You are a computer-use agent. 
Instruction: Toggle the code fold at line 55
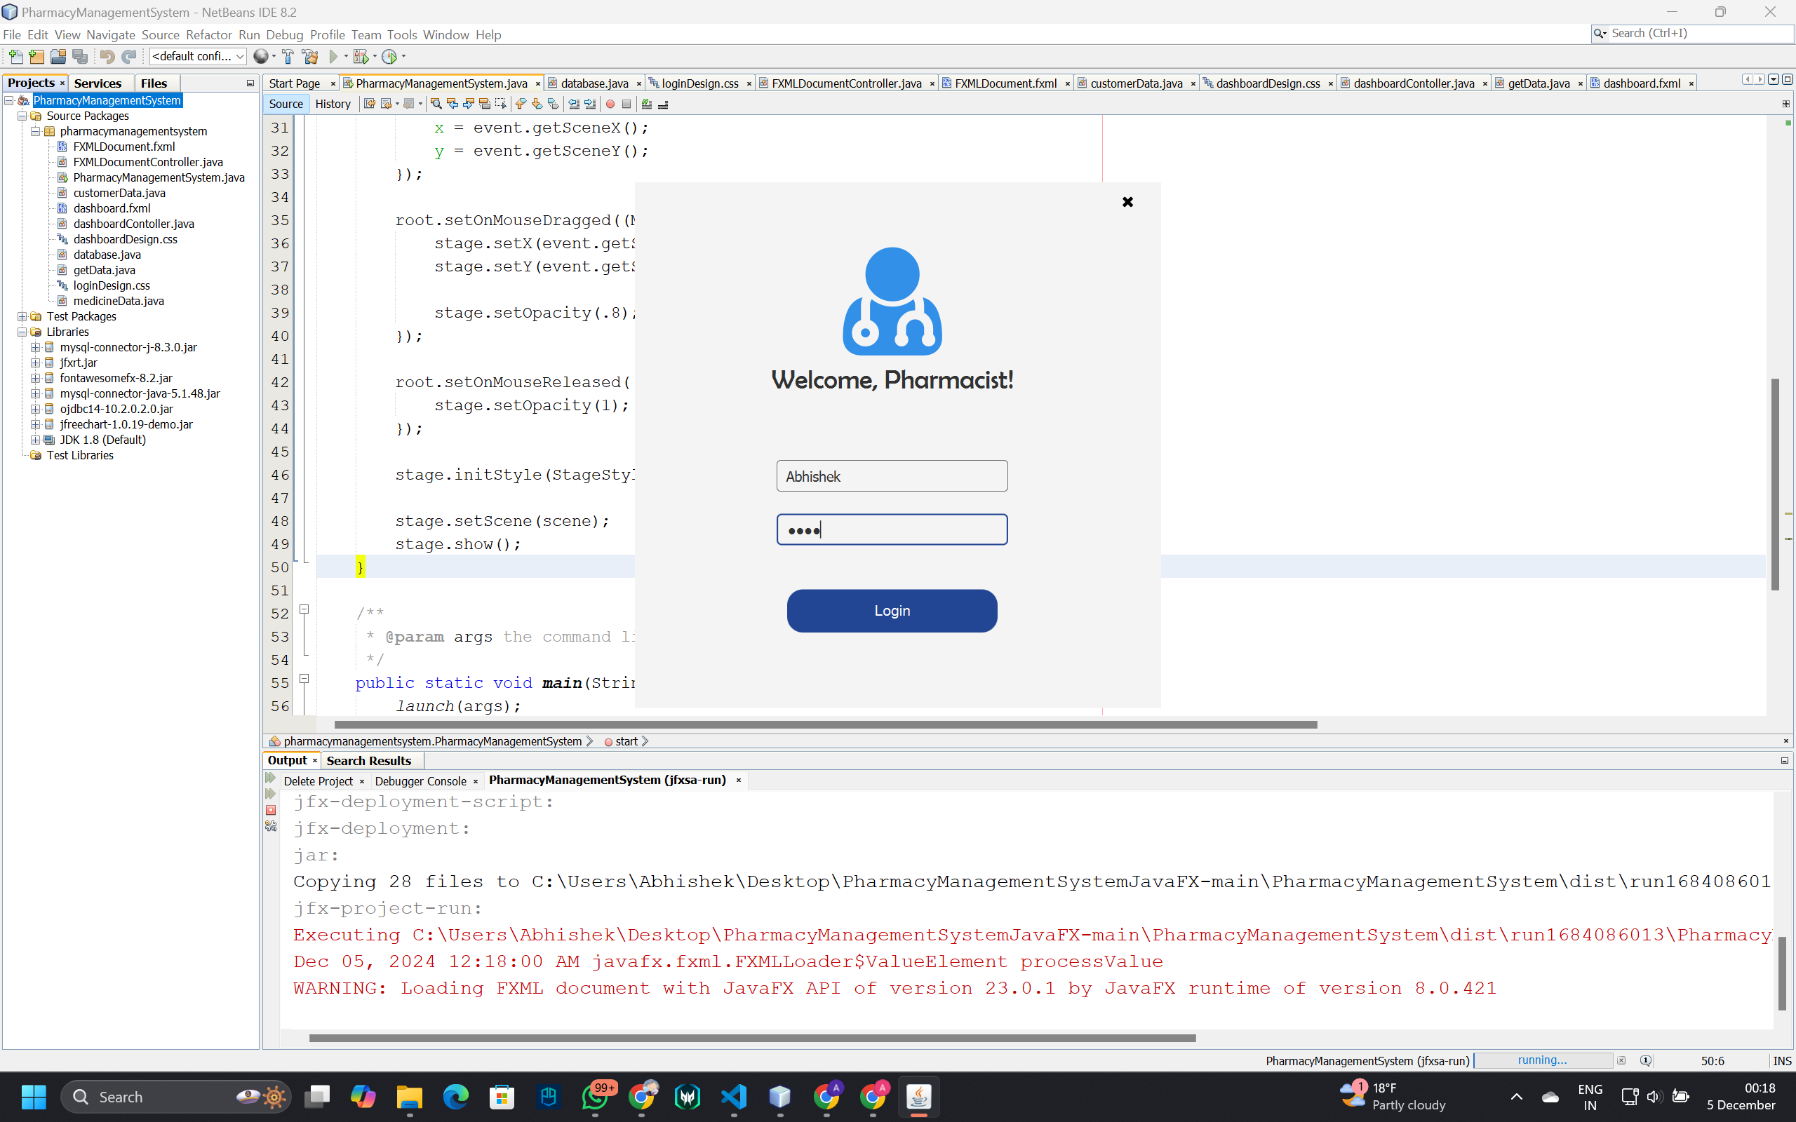point(304,678)
